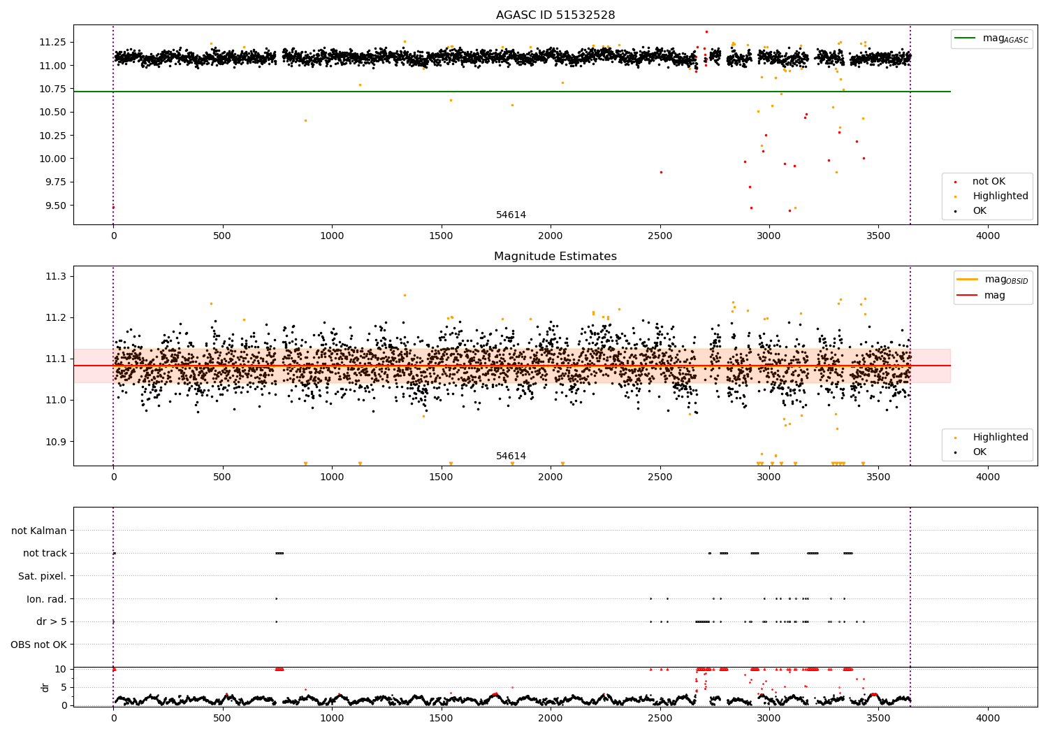Screen dimensions: 1048x734
Task: Click the 11.2 y-axis tick label
Action: click(56, 318)
